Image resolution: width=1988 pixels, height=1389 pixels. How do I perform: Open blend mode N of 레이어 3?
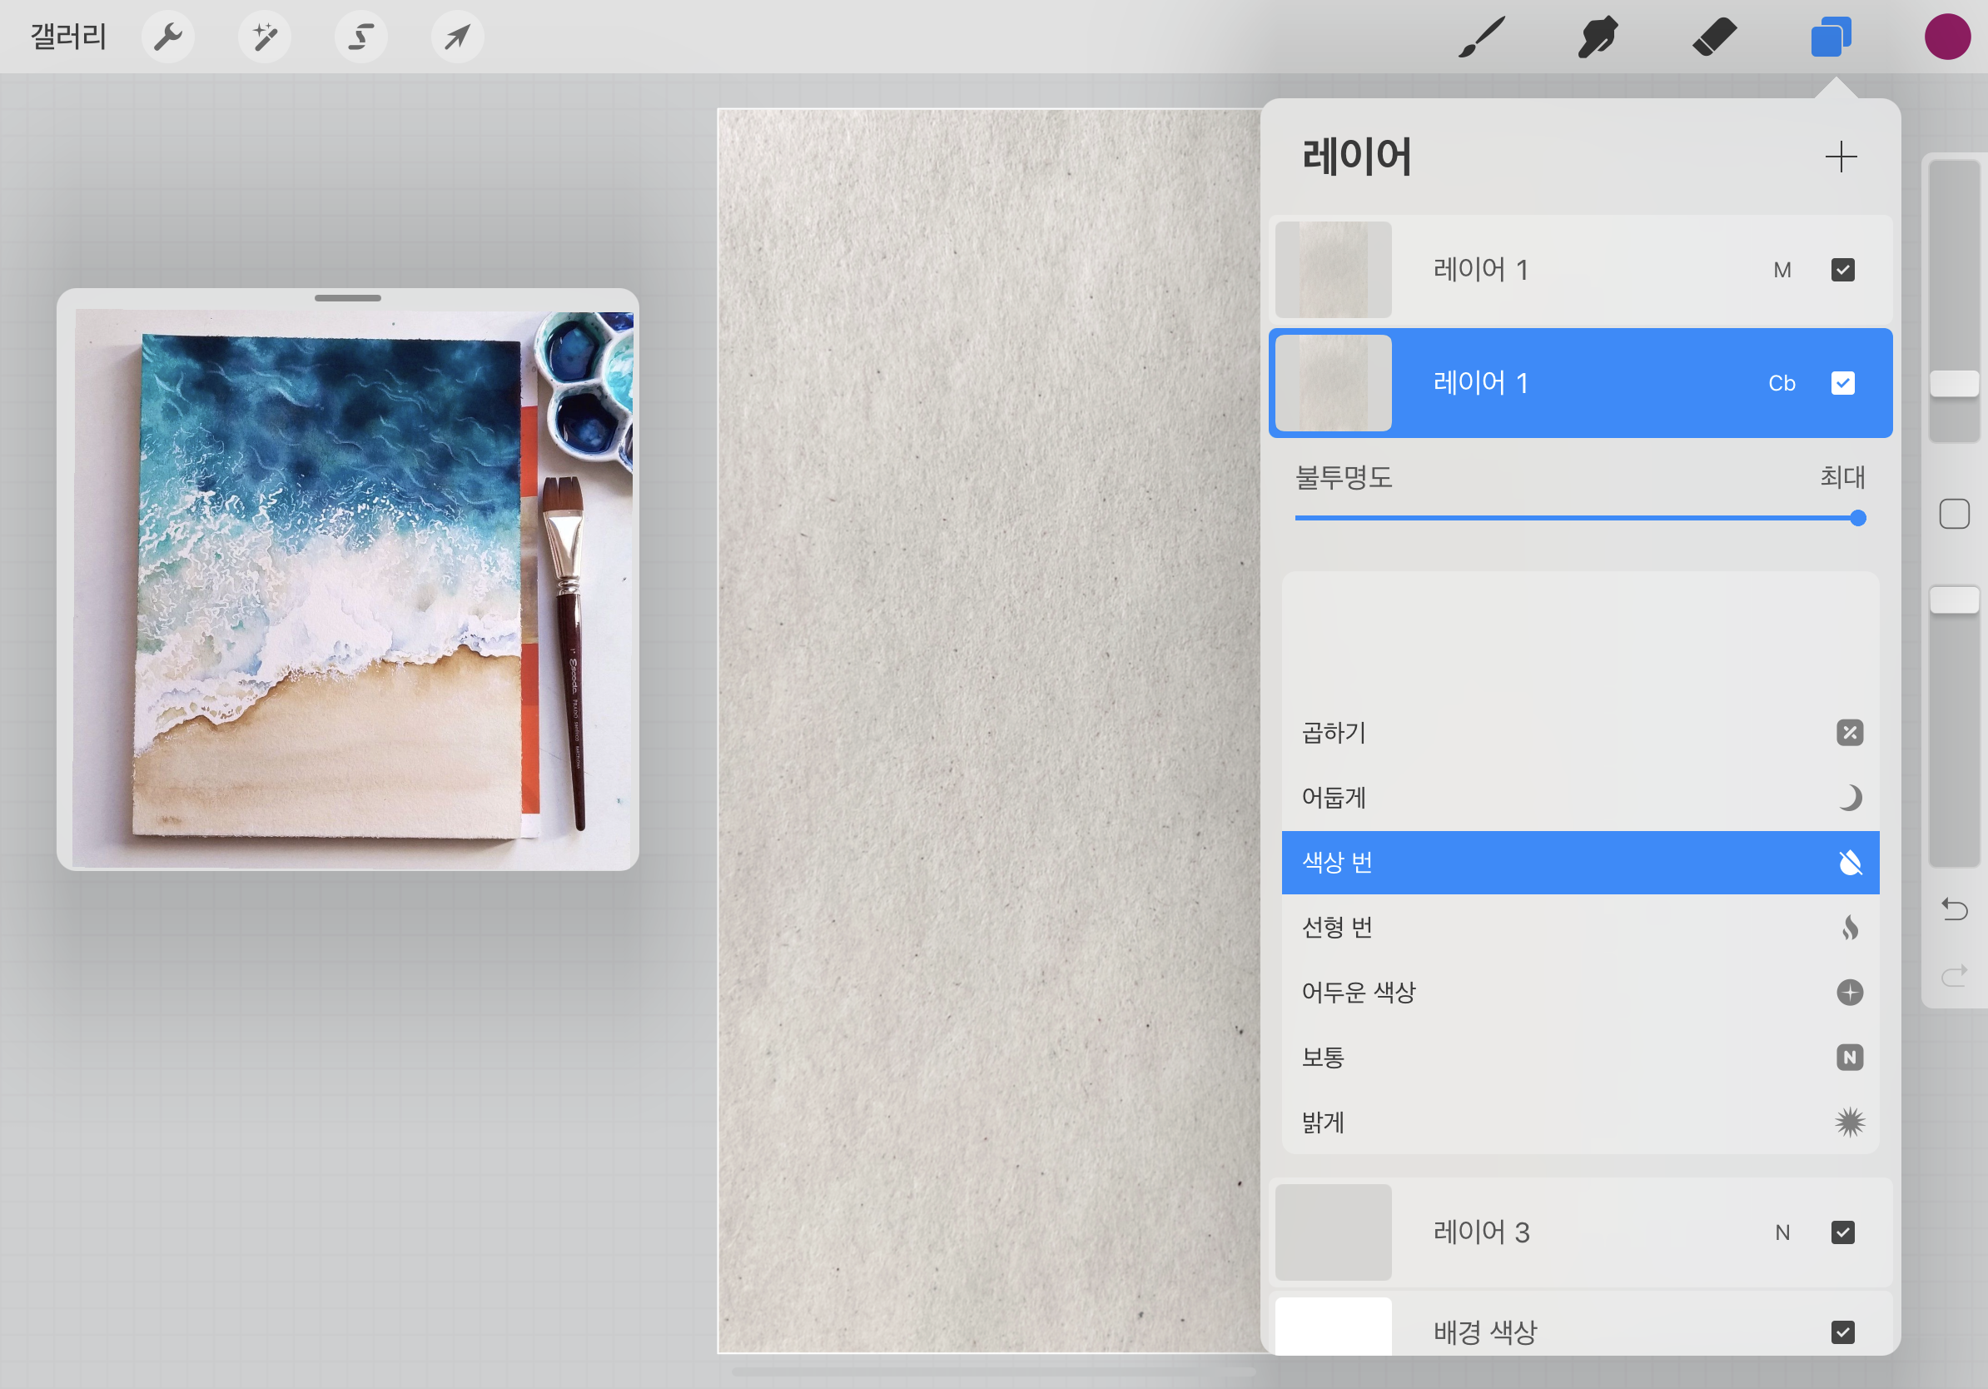1781,1232
